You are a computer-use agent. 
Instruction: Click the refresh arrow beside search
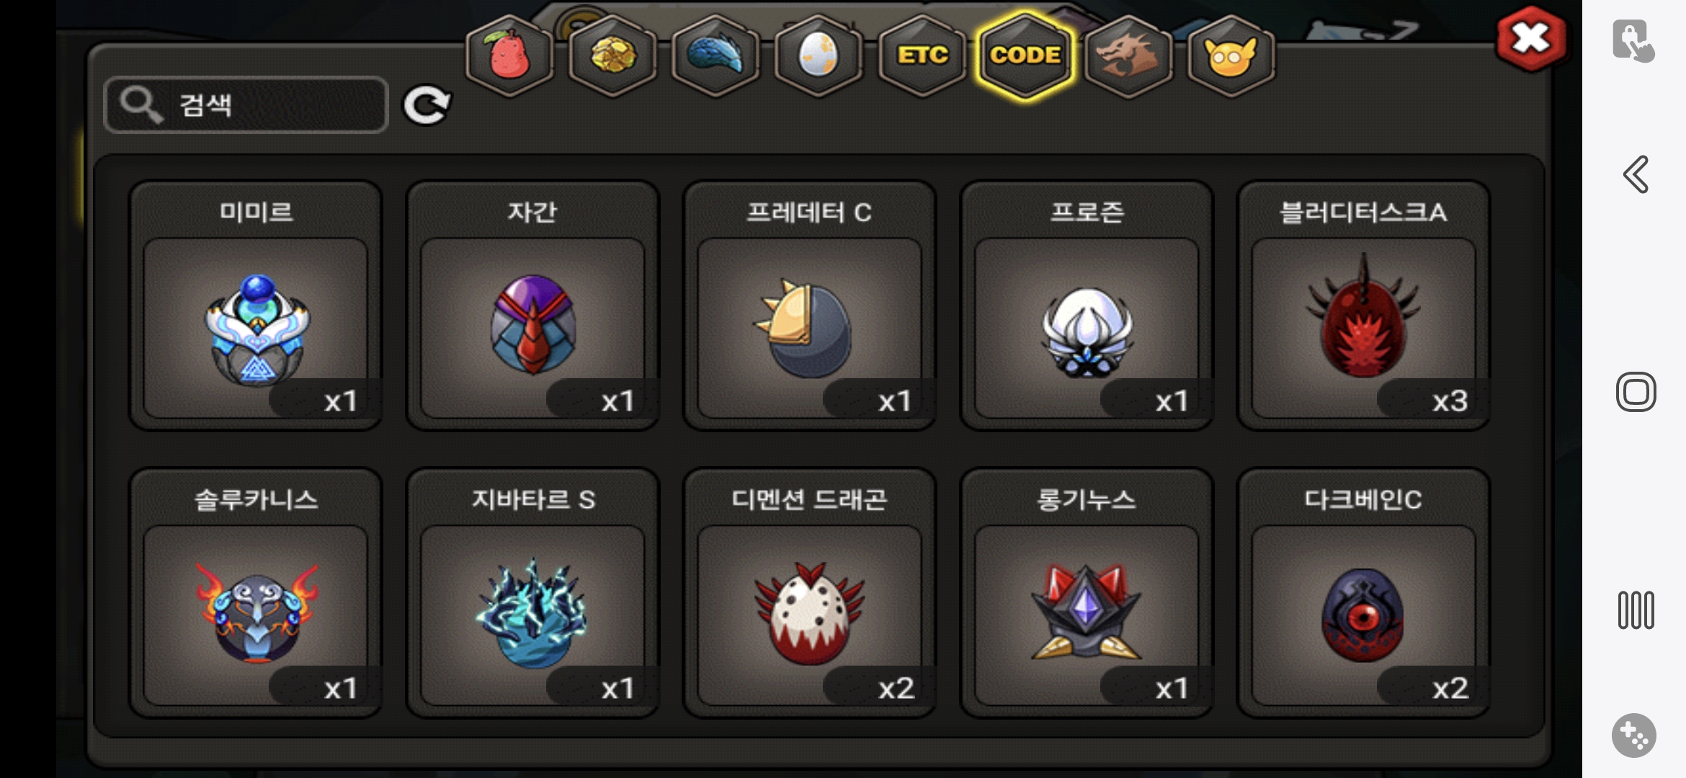(x=427, y=106)
